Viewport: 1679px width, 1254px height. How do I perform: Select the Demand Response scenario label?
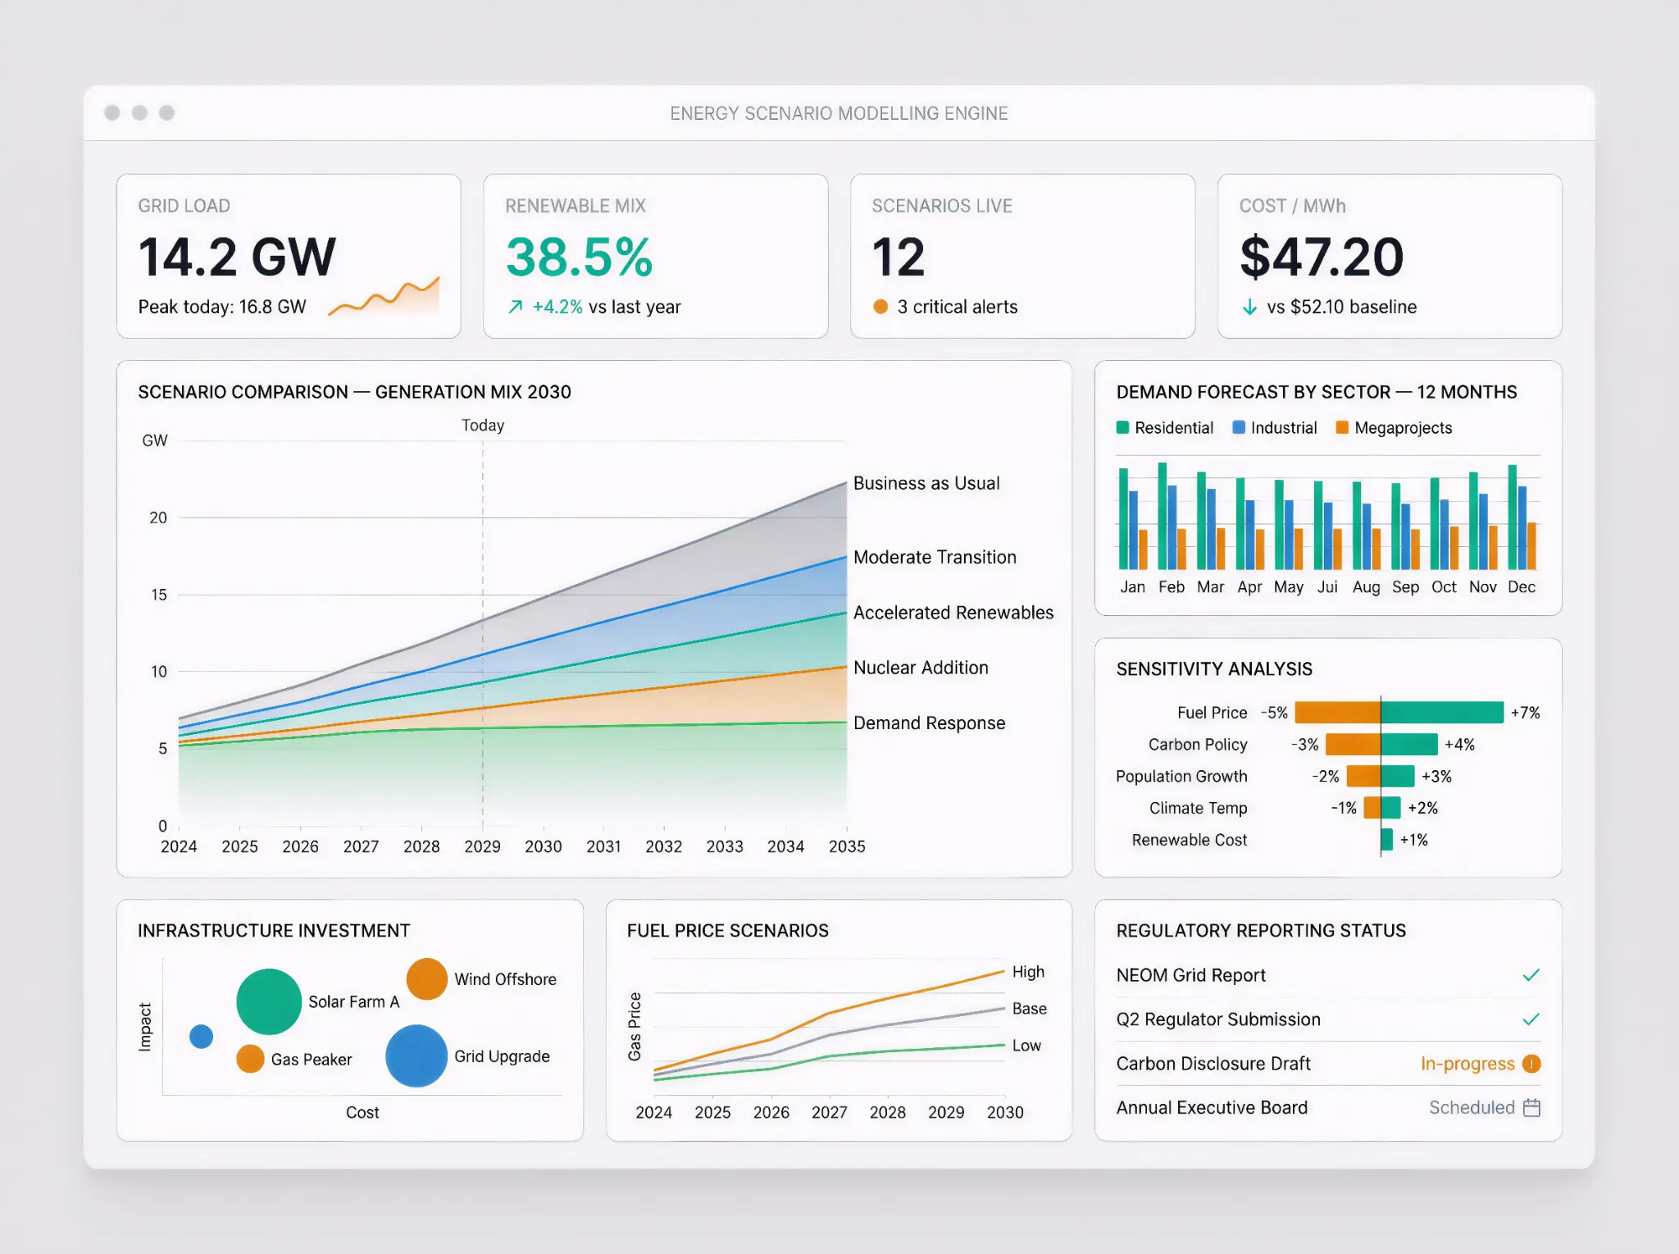[x=929, y=723]
